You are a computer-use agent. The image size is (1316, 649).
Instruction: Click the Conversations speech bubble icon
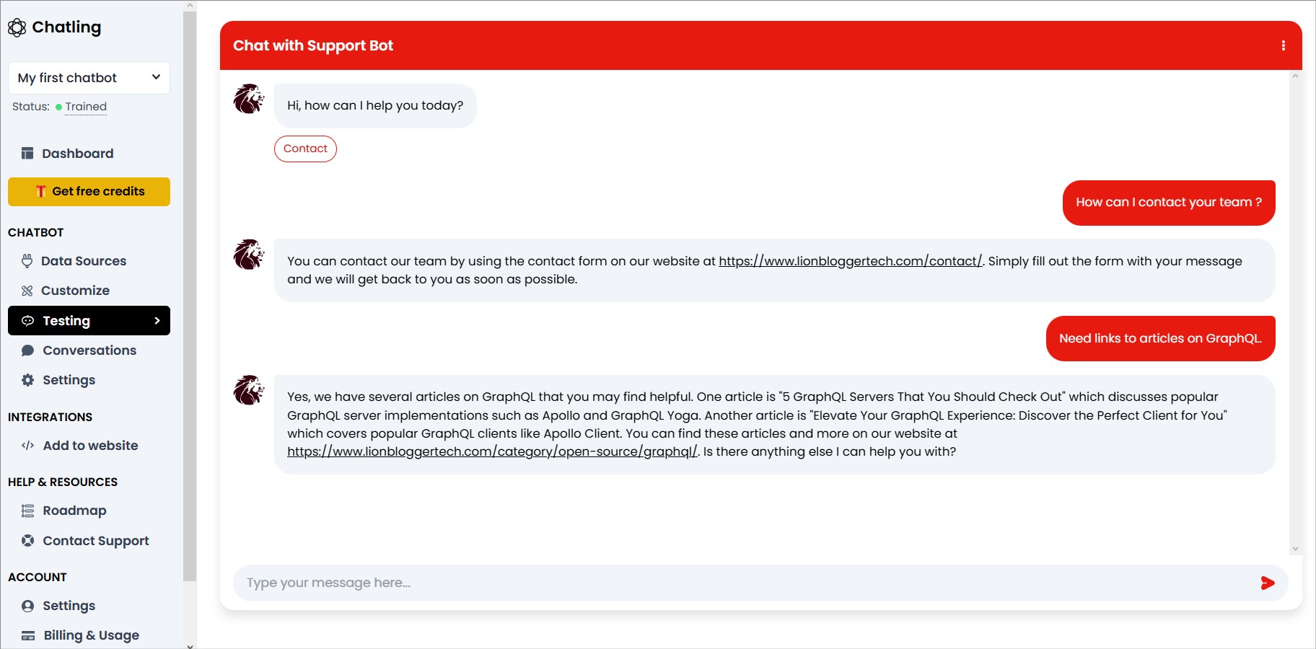[x=27, y=350]
